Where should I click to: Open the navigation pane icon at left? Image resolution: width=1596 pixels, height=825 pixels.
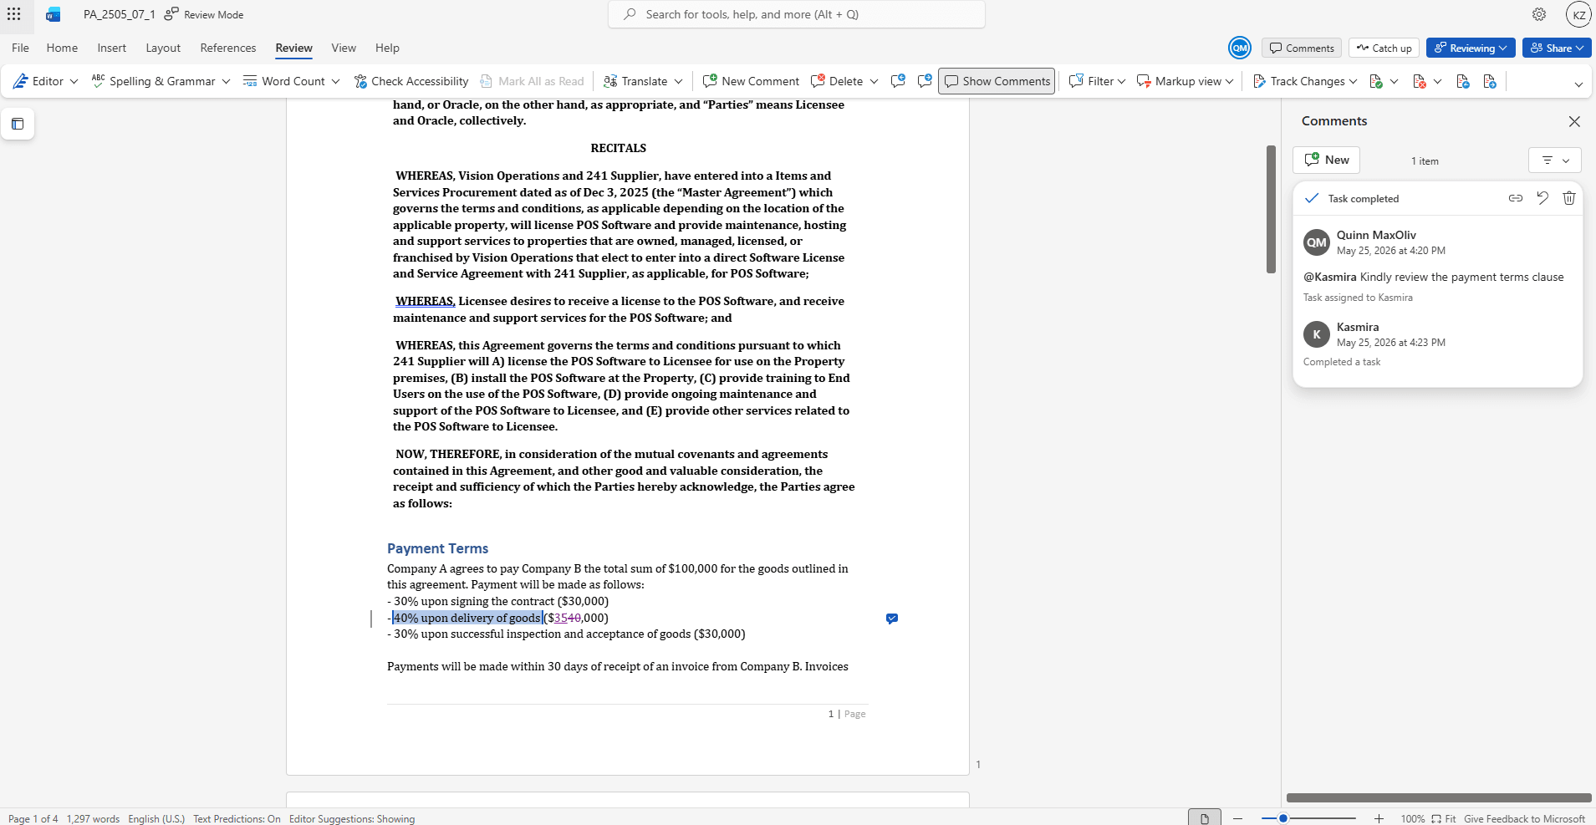click(18, 124)
